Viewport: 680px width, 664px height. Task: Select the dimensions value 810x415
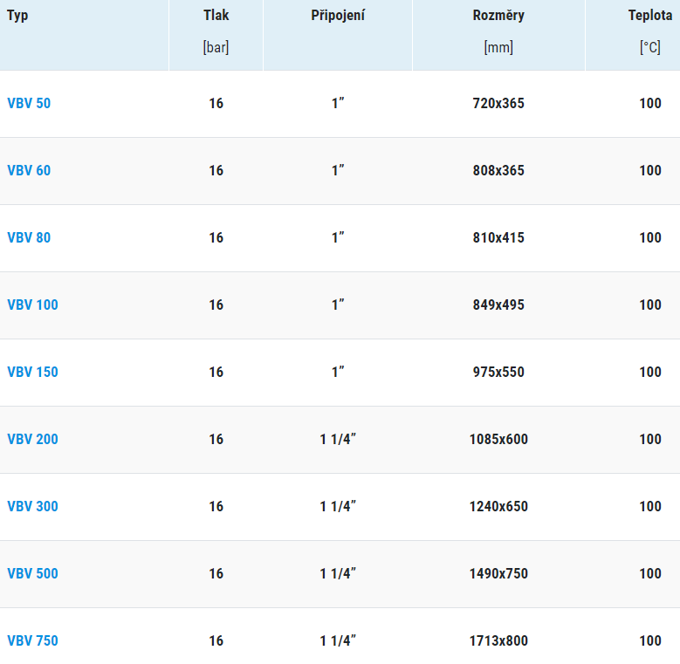pos(498,237)
